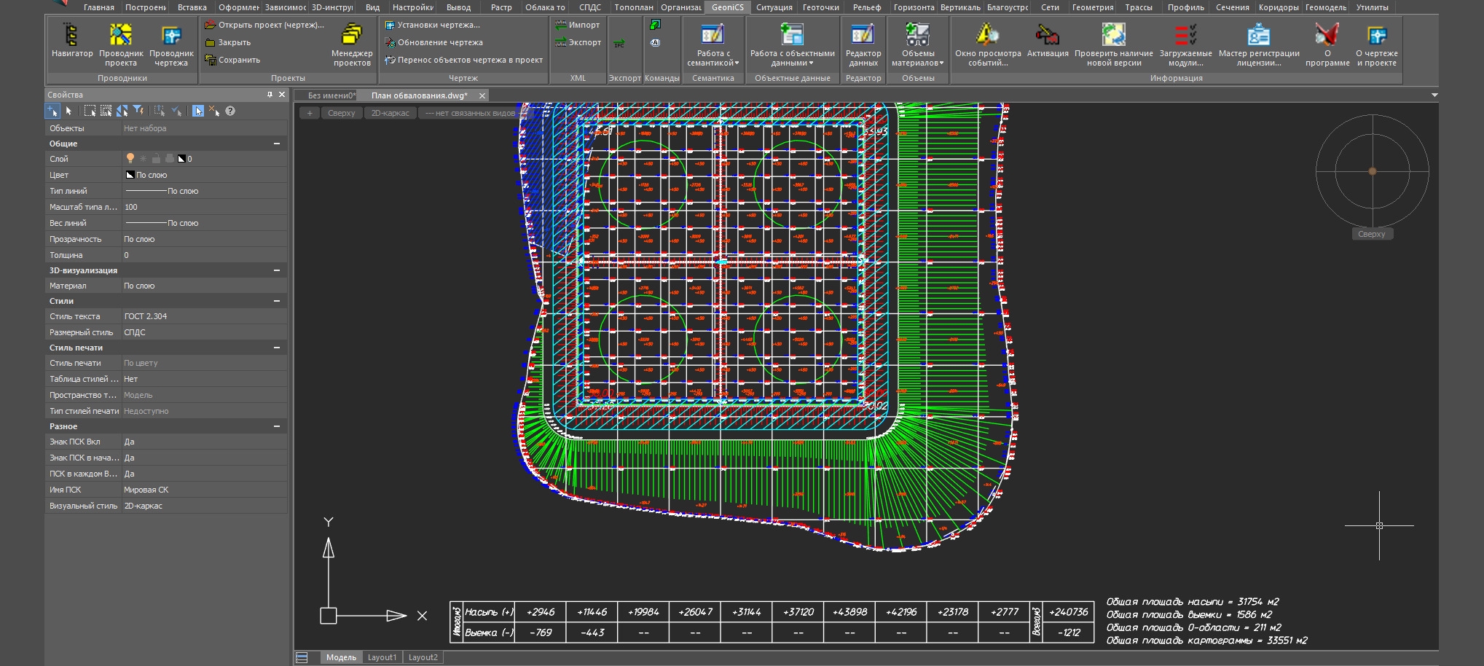Click the Импорт XML button
The height and width of the screenshot is (666, 1484).
coord(578,25)
